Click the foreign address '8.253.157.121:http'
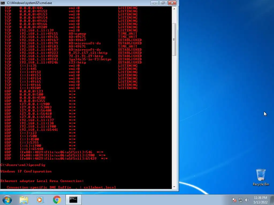The width and height of the screenshot is (274, 205). pyautogui.click(x=88, y=53)
